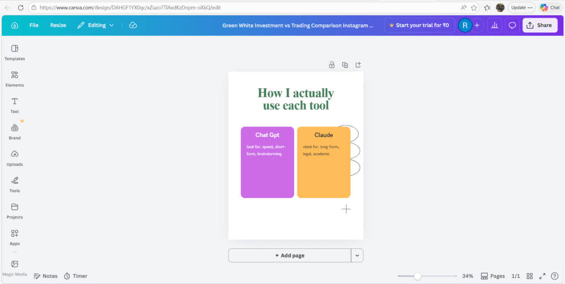
Task: Open grid view of pages
Action: (529, 276)
